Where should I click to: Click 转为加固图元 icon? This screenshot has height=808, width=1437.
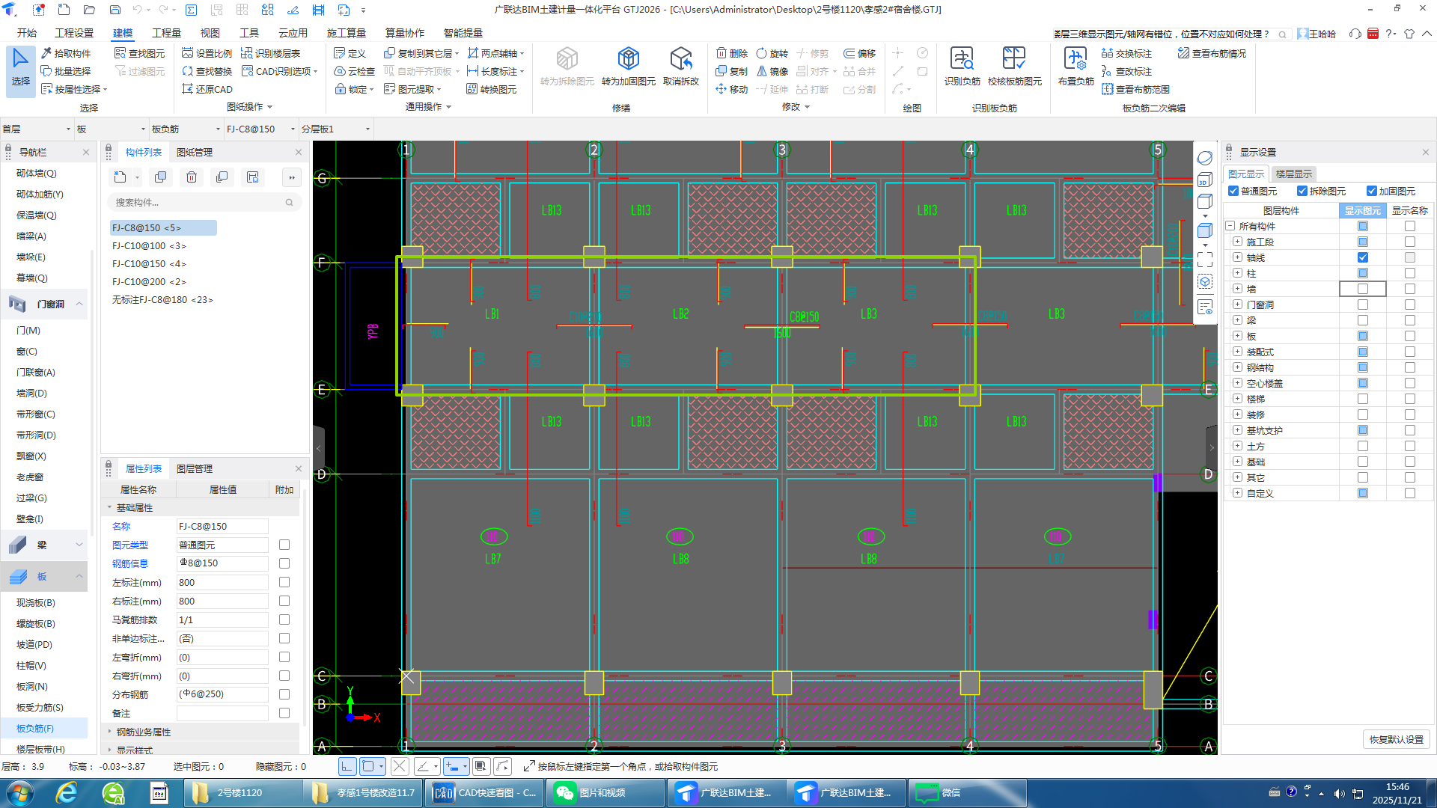(x=628, y=60)
